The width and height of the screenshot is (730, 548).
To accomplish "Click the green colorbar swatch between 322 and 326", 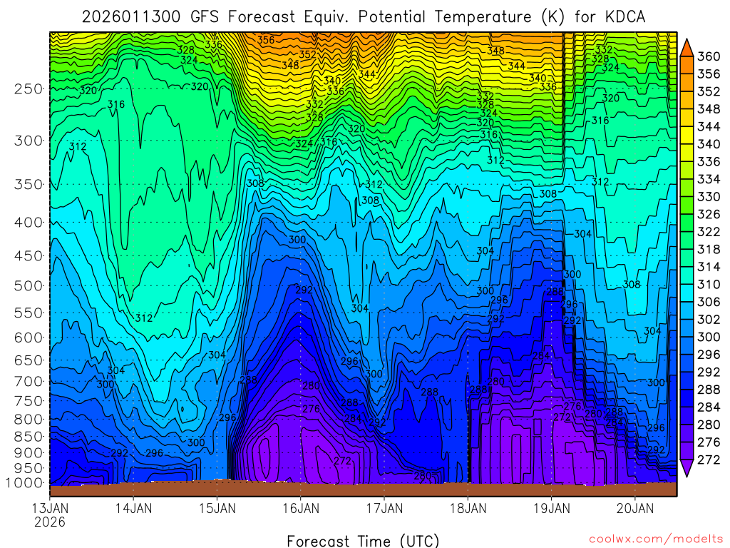I will pos(687,223).
